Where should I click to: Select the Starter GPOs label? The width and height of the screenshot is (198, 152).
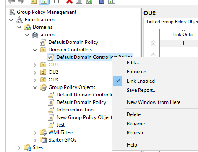[x=63, y=140]
